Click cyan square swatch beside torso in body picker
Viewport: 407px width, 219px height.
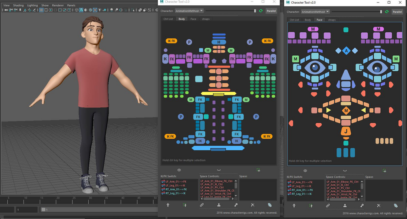(x=199, y=79)
